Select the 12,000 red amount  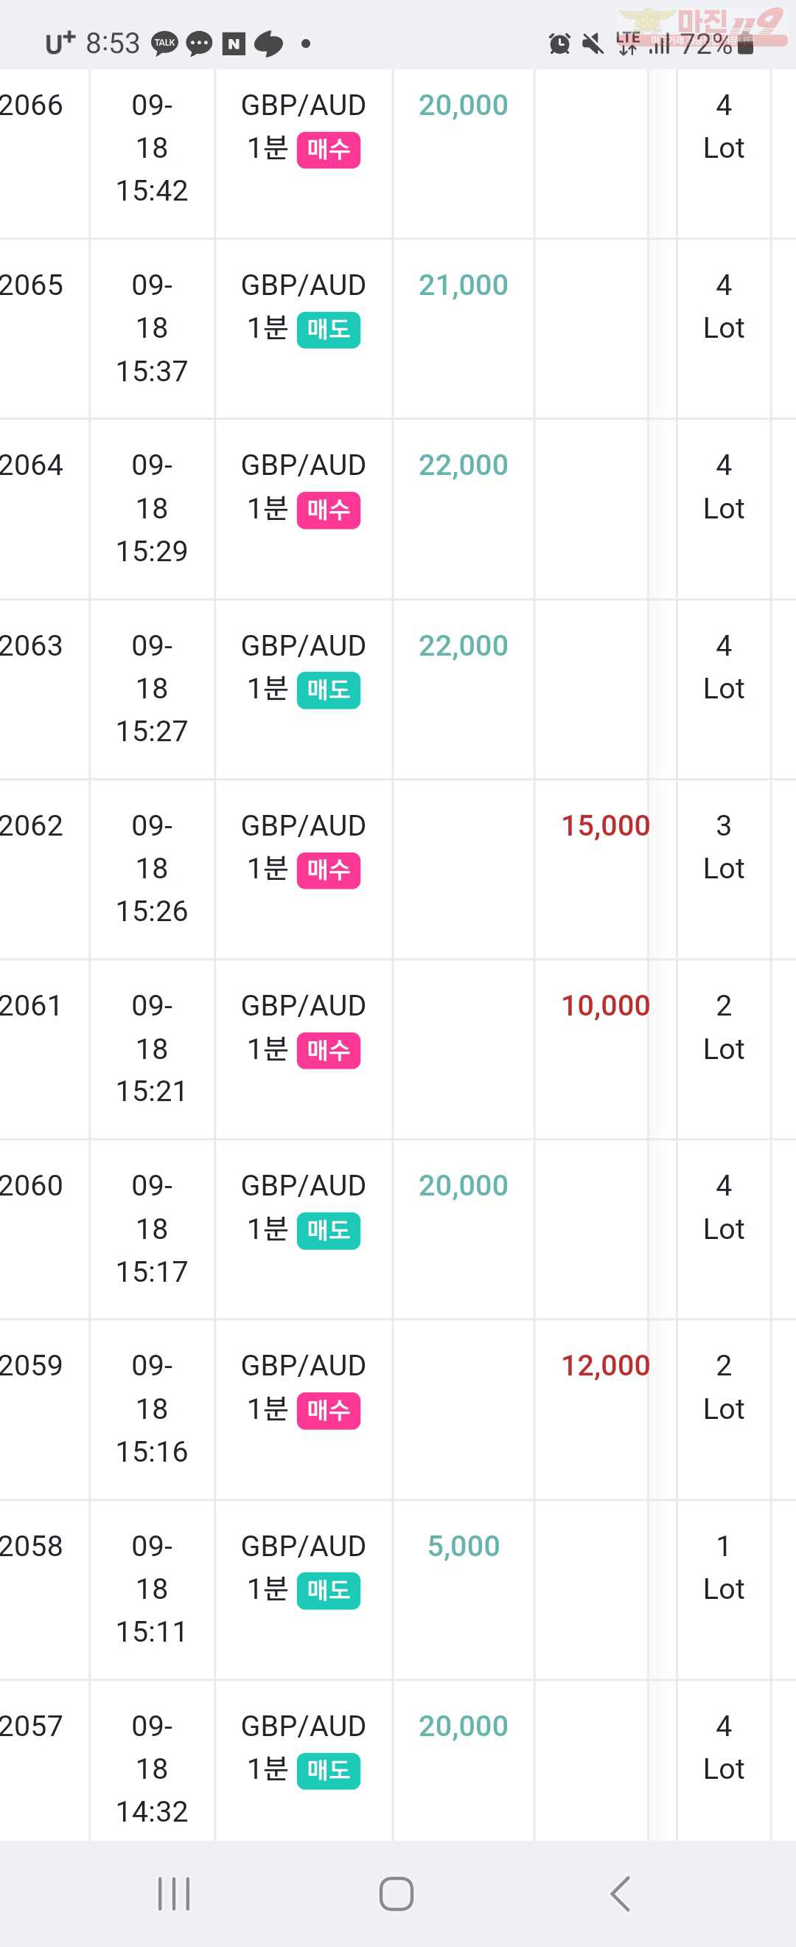605,1365
